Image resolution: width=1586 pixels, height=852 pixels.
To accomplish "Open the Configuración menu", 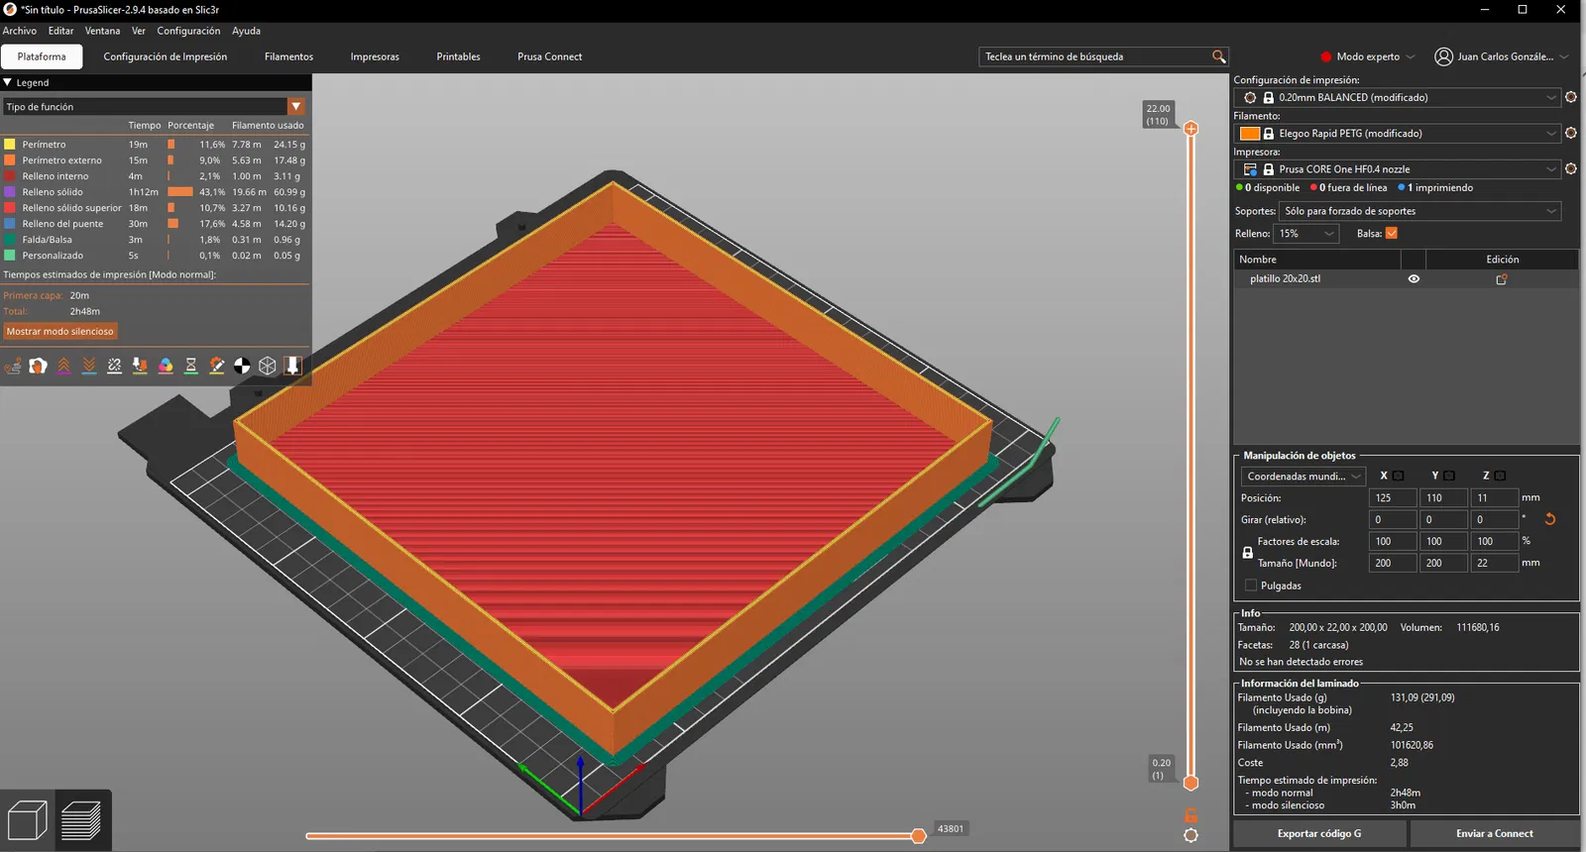I will coord(188,31).
